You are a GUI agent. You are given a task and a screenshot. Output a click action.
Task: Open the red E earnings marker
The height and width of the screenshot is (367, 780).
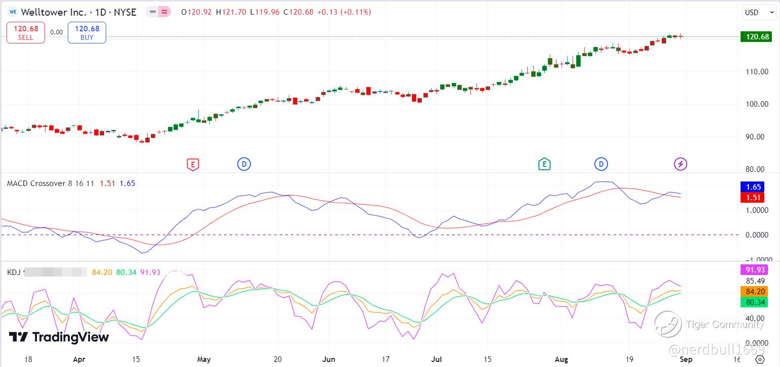coord(193,164)
